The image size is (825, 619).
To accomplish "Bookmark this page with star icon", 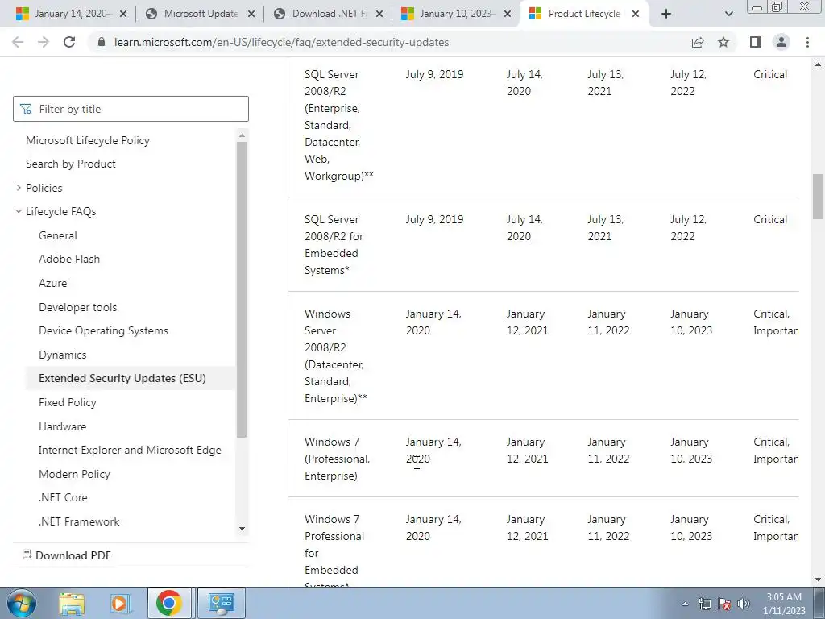I will 723,42.
